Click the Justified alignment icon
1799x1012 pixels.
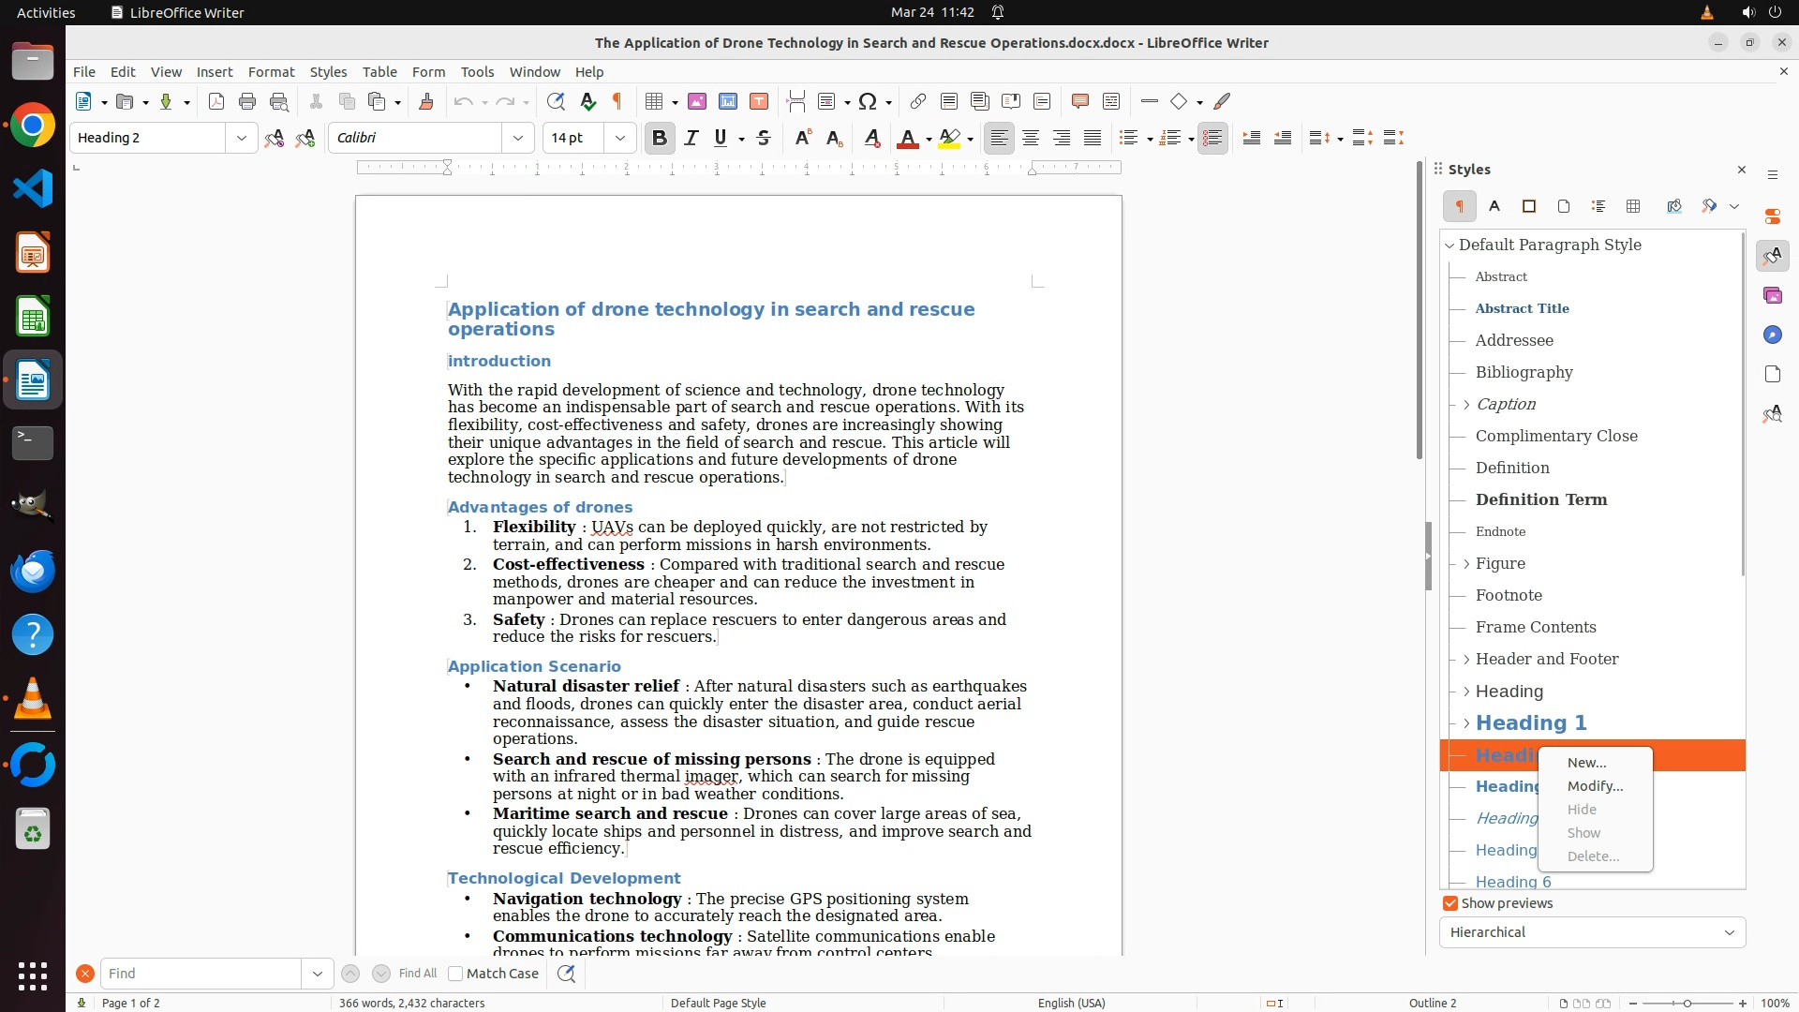point(1093,138)
